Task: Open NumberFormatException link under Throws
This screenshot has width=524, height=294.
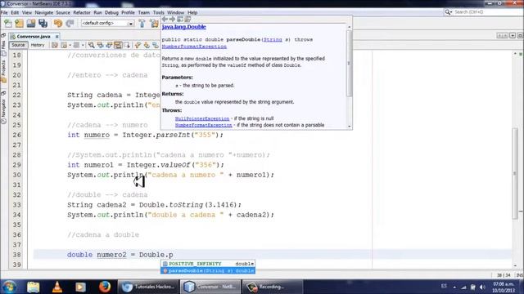Action: click(x=204, y=125)
